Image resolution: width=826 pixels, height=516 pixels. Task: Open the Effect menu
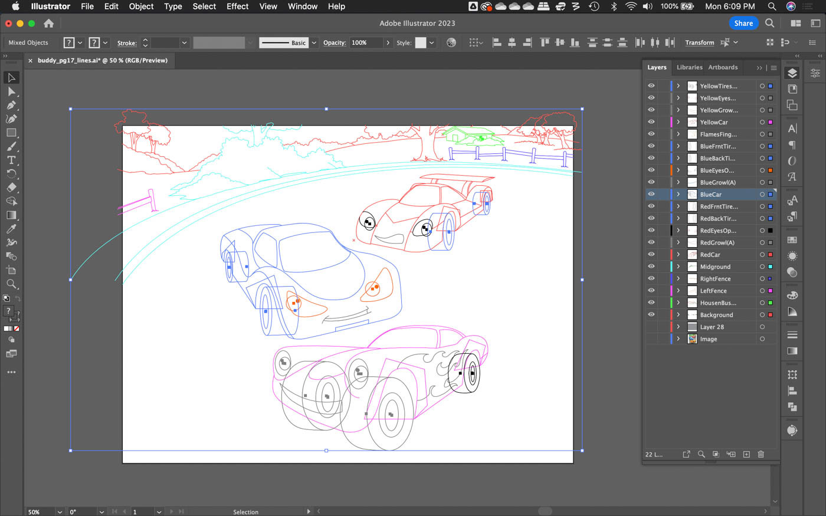click(237, 6)
